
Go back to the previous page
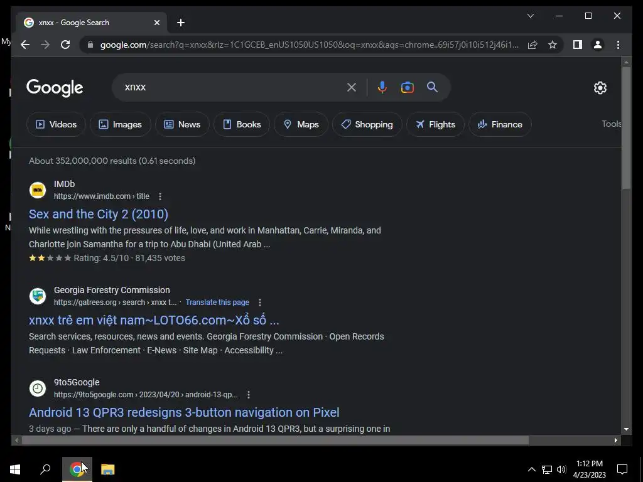coord(25,45)
